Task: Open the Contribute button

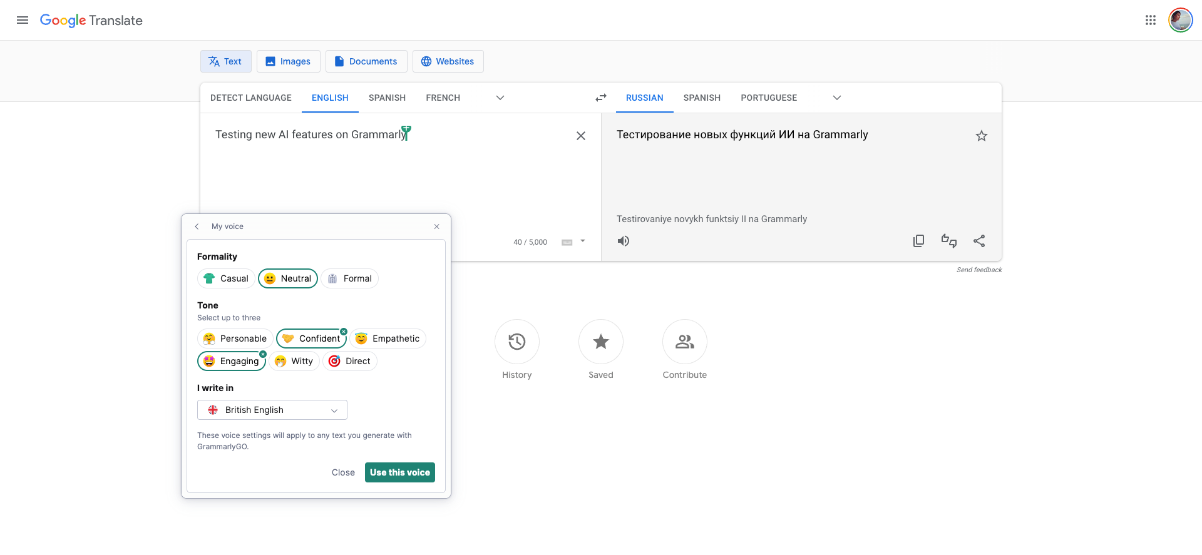Action: [685, 342]
